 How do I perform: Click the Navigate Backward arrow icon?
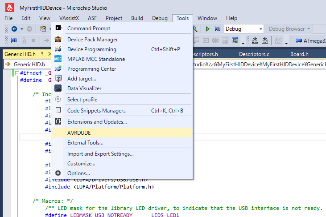tap(14, 29)
